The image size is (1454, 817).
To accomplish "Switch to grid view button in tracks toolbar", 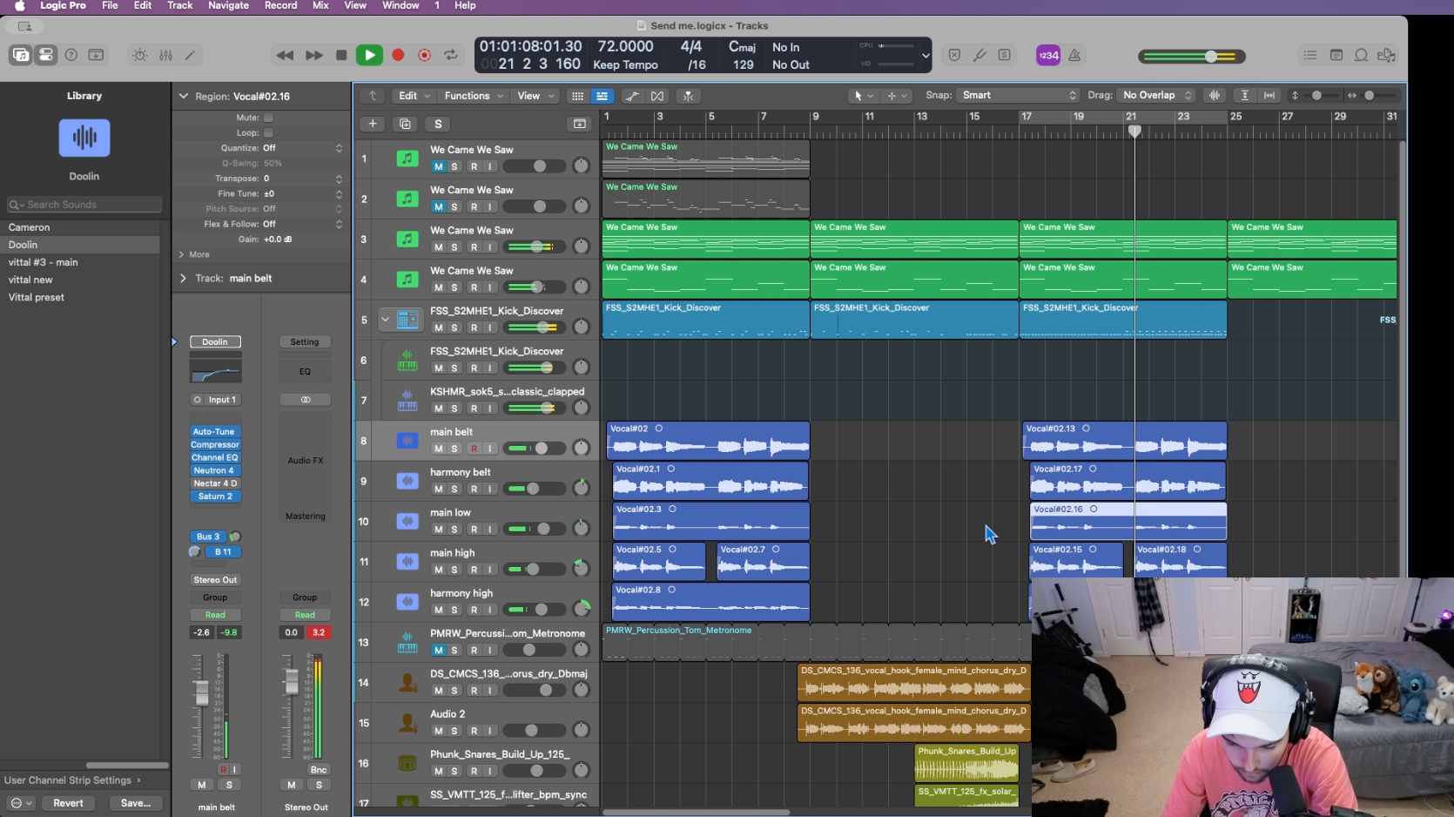I will (x=577, y=96).
